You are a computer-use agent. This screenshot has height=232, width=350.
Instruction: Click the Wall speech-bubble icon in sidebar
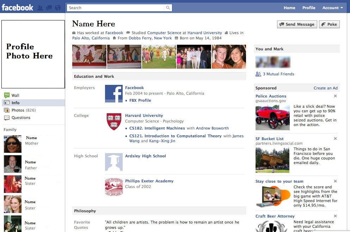point(7,95)
